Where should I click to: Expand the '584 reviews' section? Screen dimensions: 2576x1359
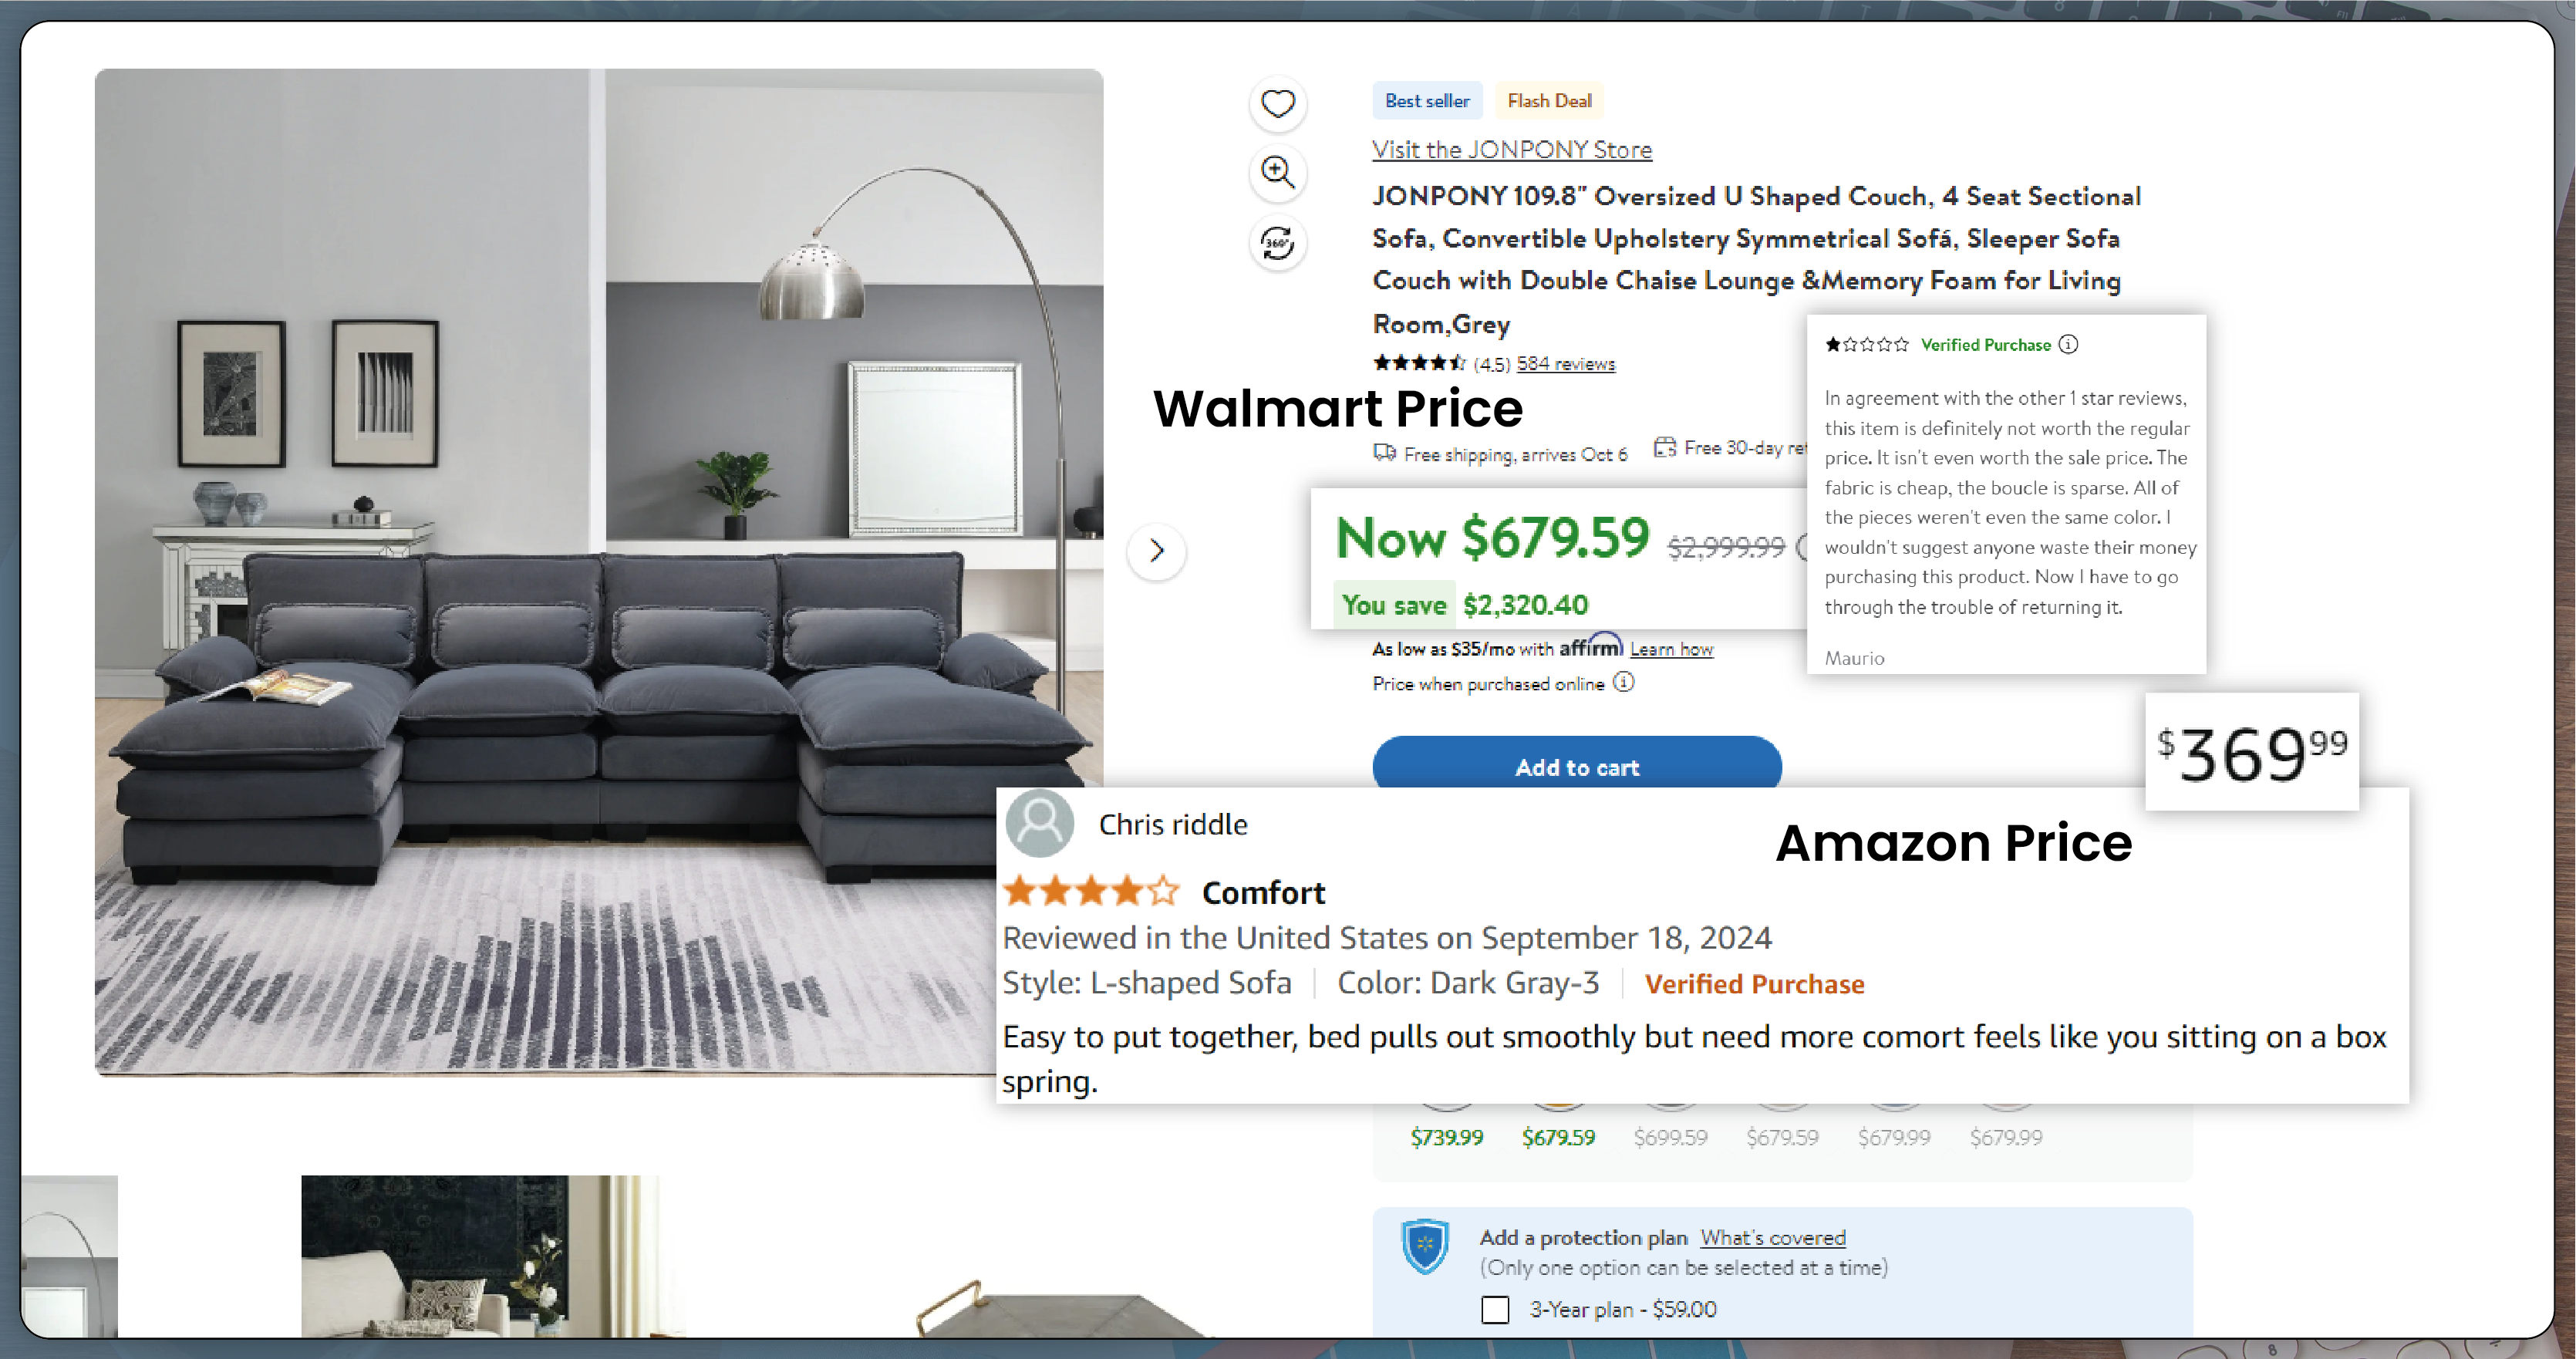pos(1567,363)
